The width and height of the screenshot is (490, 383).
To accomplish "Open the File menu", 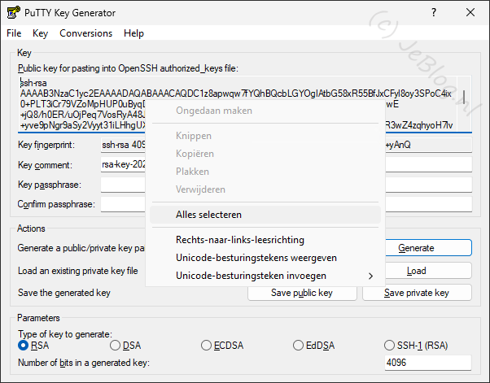I will [x=14, y=33].
